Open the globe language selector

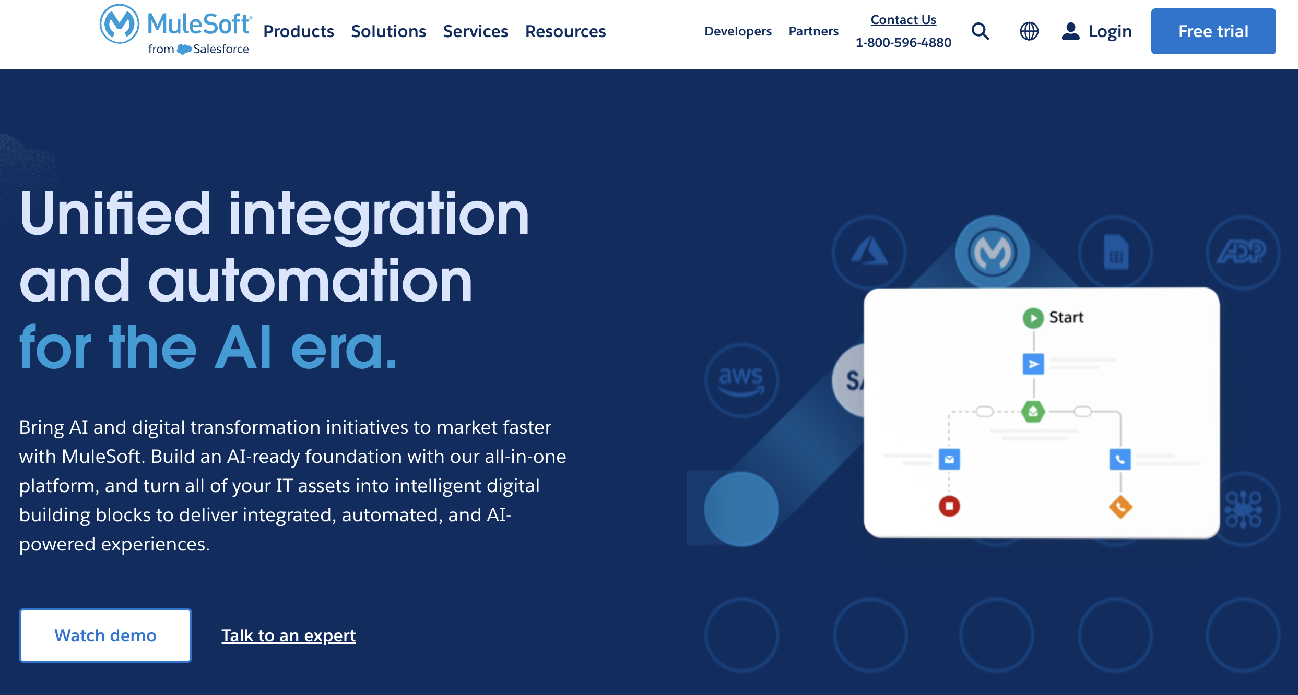pyautogui.click(x=1029, y=31)
